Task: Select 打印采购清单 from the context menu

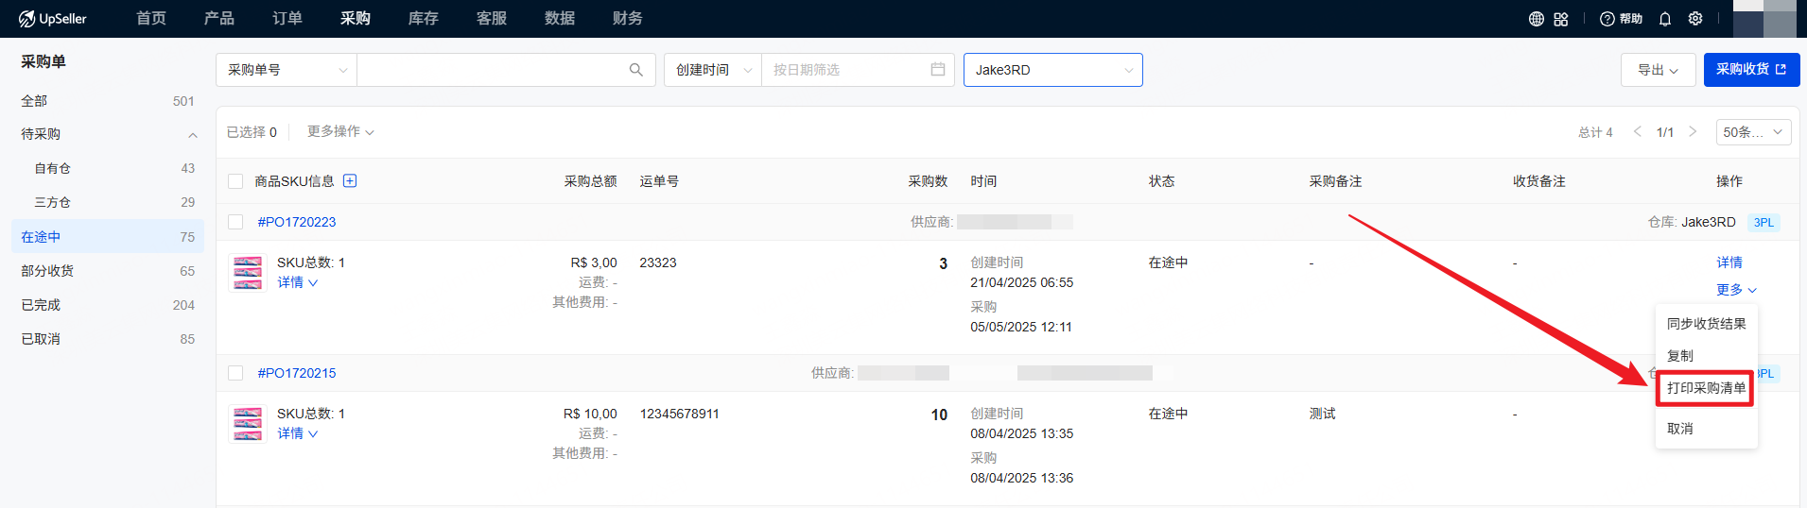Action: pos(1706,388)
